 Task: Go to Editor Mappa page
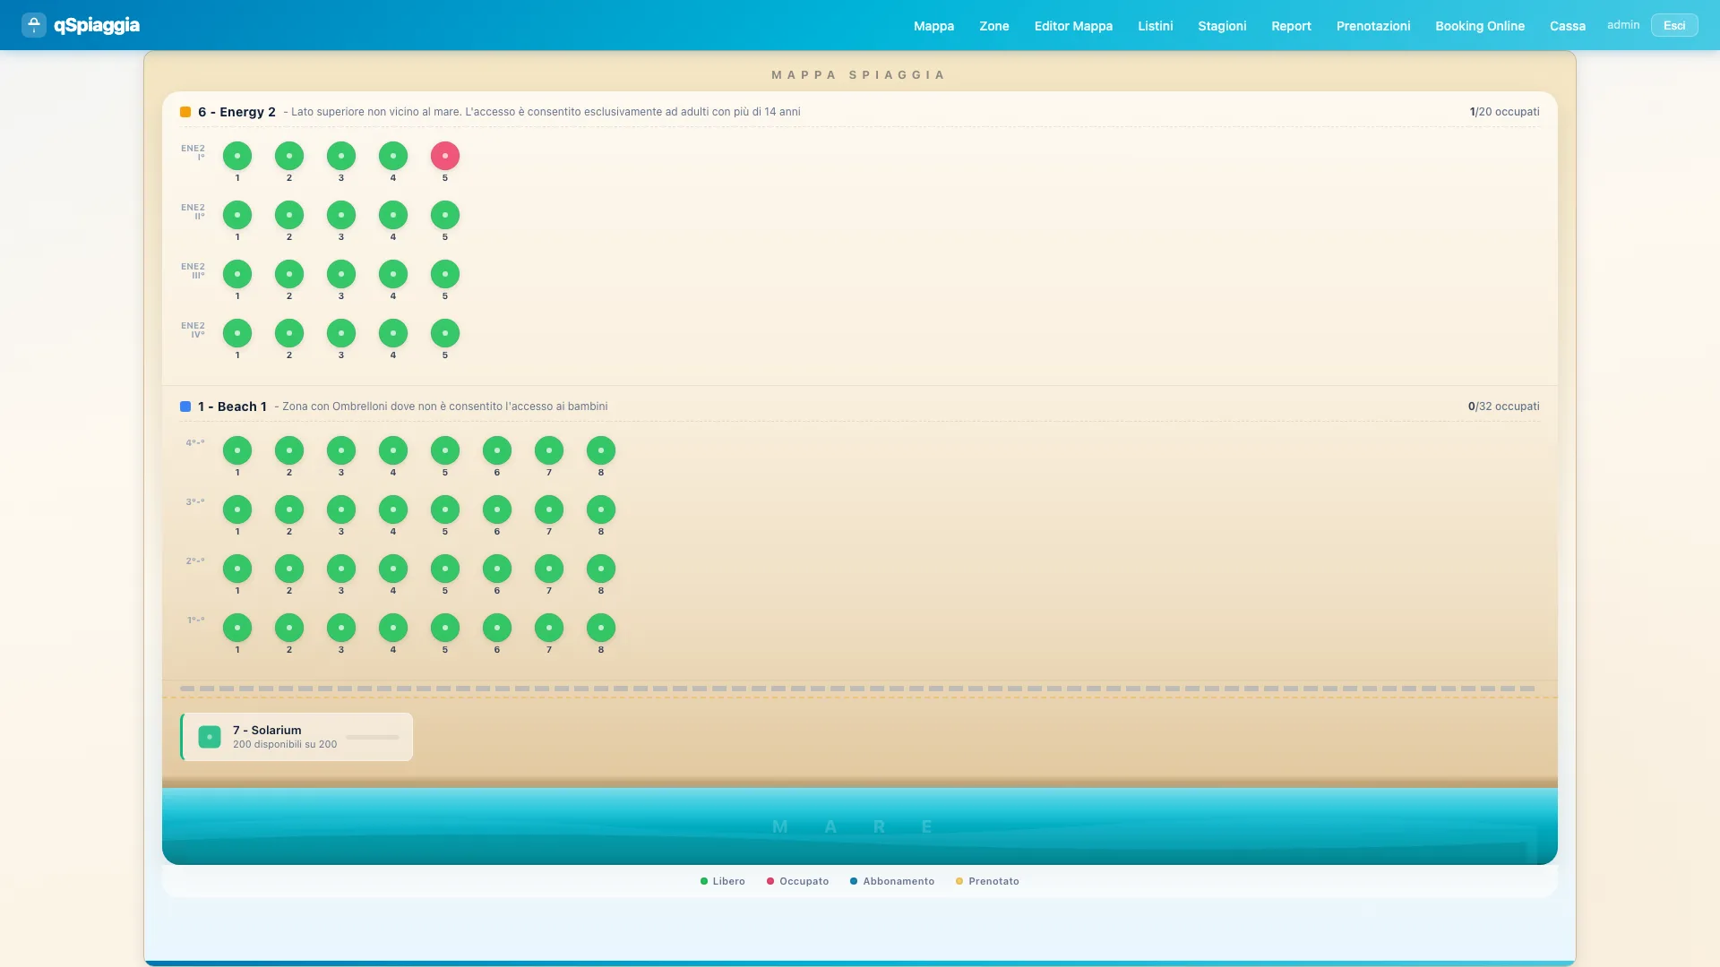(1073, 26)
